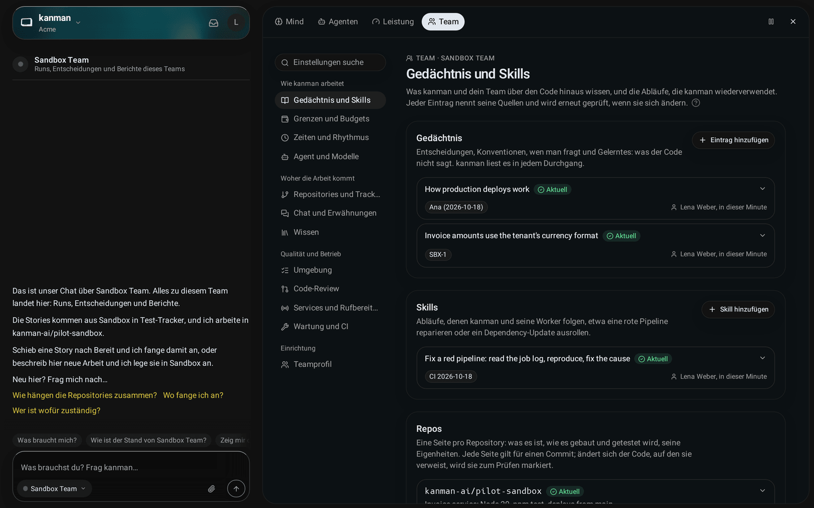Screen dimensions: 814x508
Task: Click Eintrag hinzufügen button
Action: click(x=733, y=140)
